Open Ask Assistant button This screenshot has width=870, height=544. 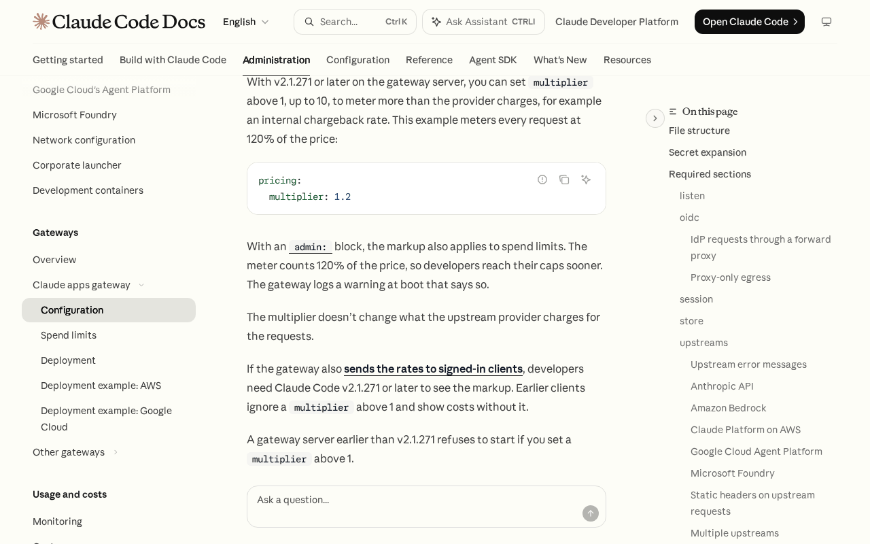[x=483, y=22]
